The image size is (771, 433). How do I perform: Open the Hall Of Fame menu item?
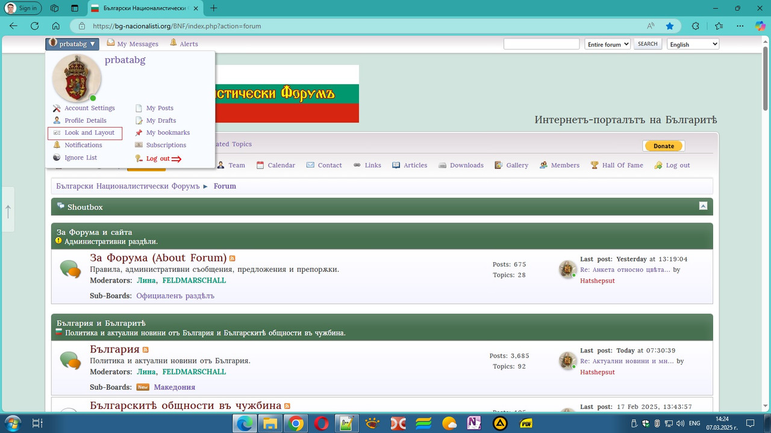(x=617, y=165)
